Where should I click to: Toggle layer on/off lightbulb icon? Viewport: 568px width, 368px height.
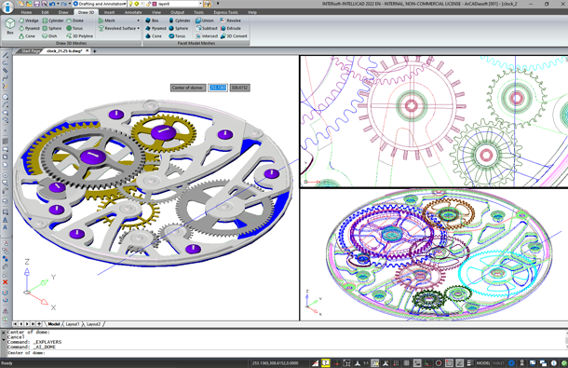click(130, 4)
